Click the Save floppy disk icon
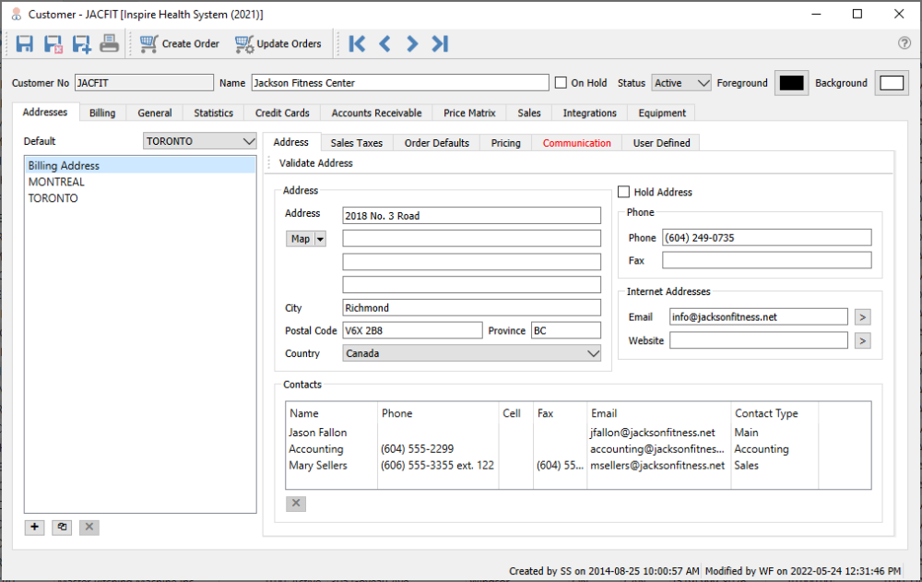 25,43
